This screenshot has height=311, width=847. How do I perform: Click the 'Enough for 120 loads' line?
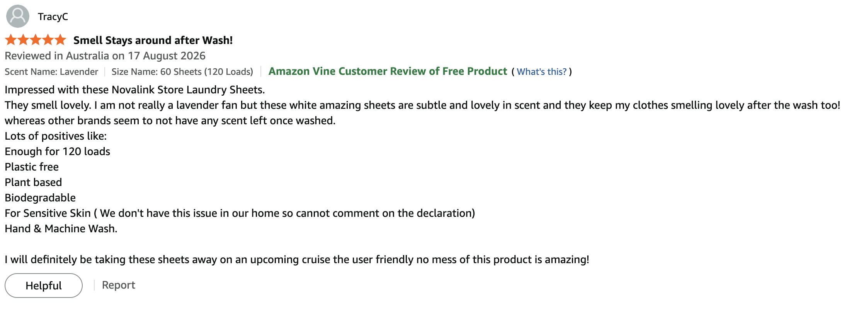click(x=58, y=152)
